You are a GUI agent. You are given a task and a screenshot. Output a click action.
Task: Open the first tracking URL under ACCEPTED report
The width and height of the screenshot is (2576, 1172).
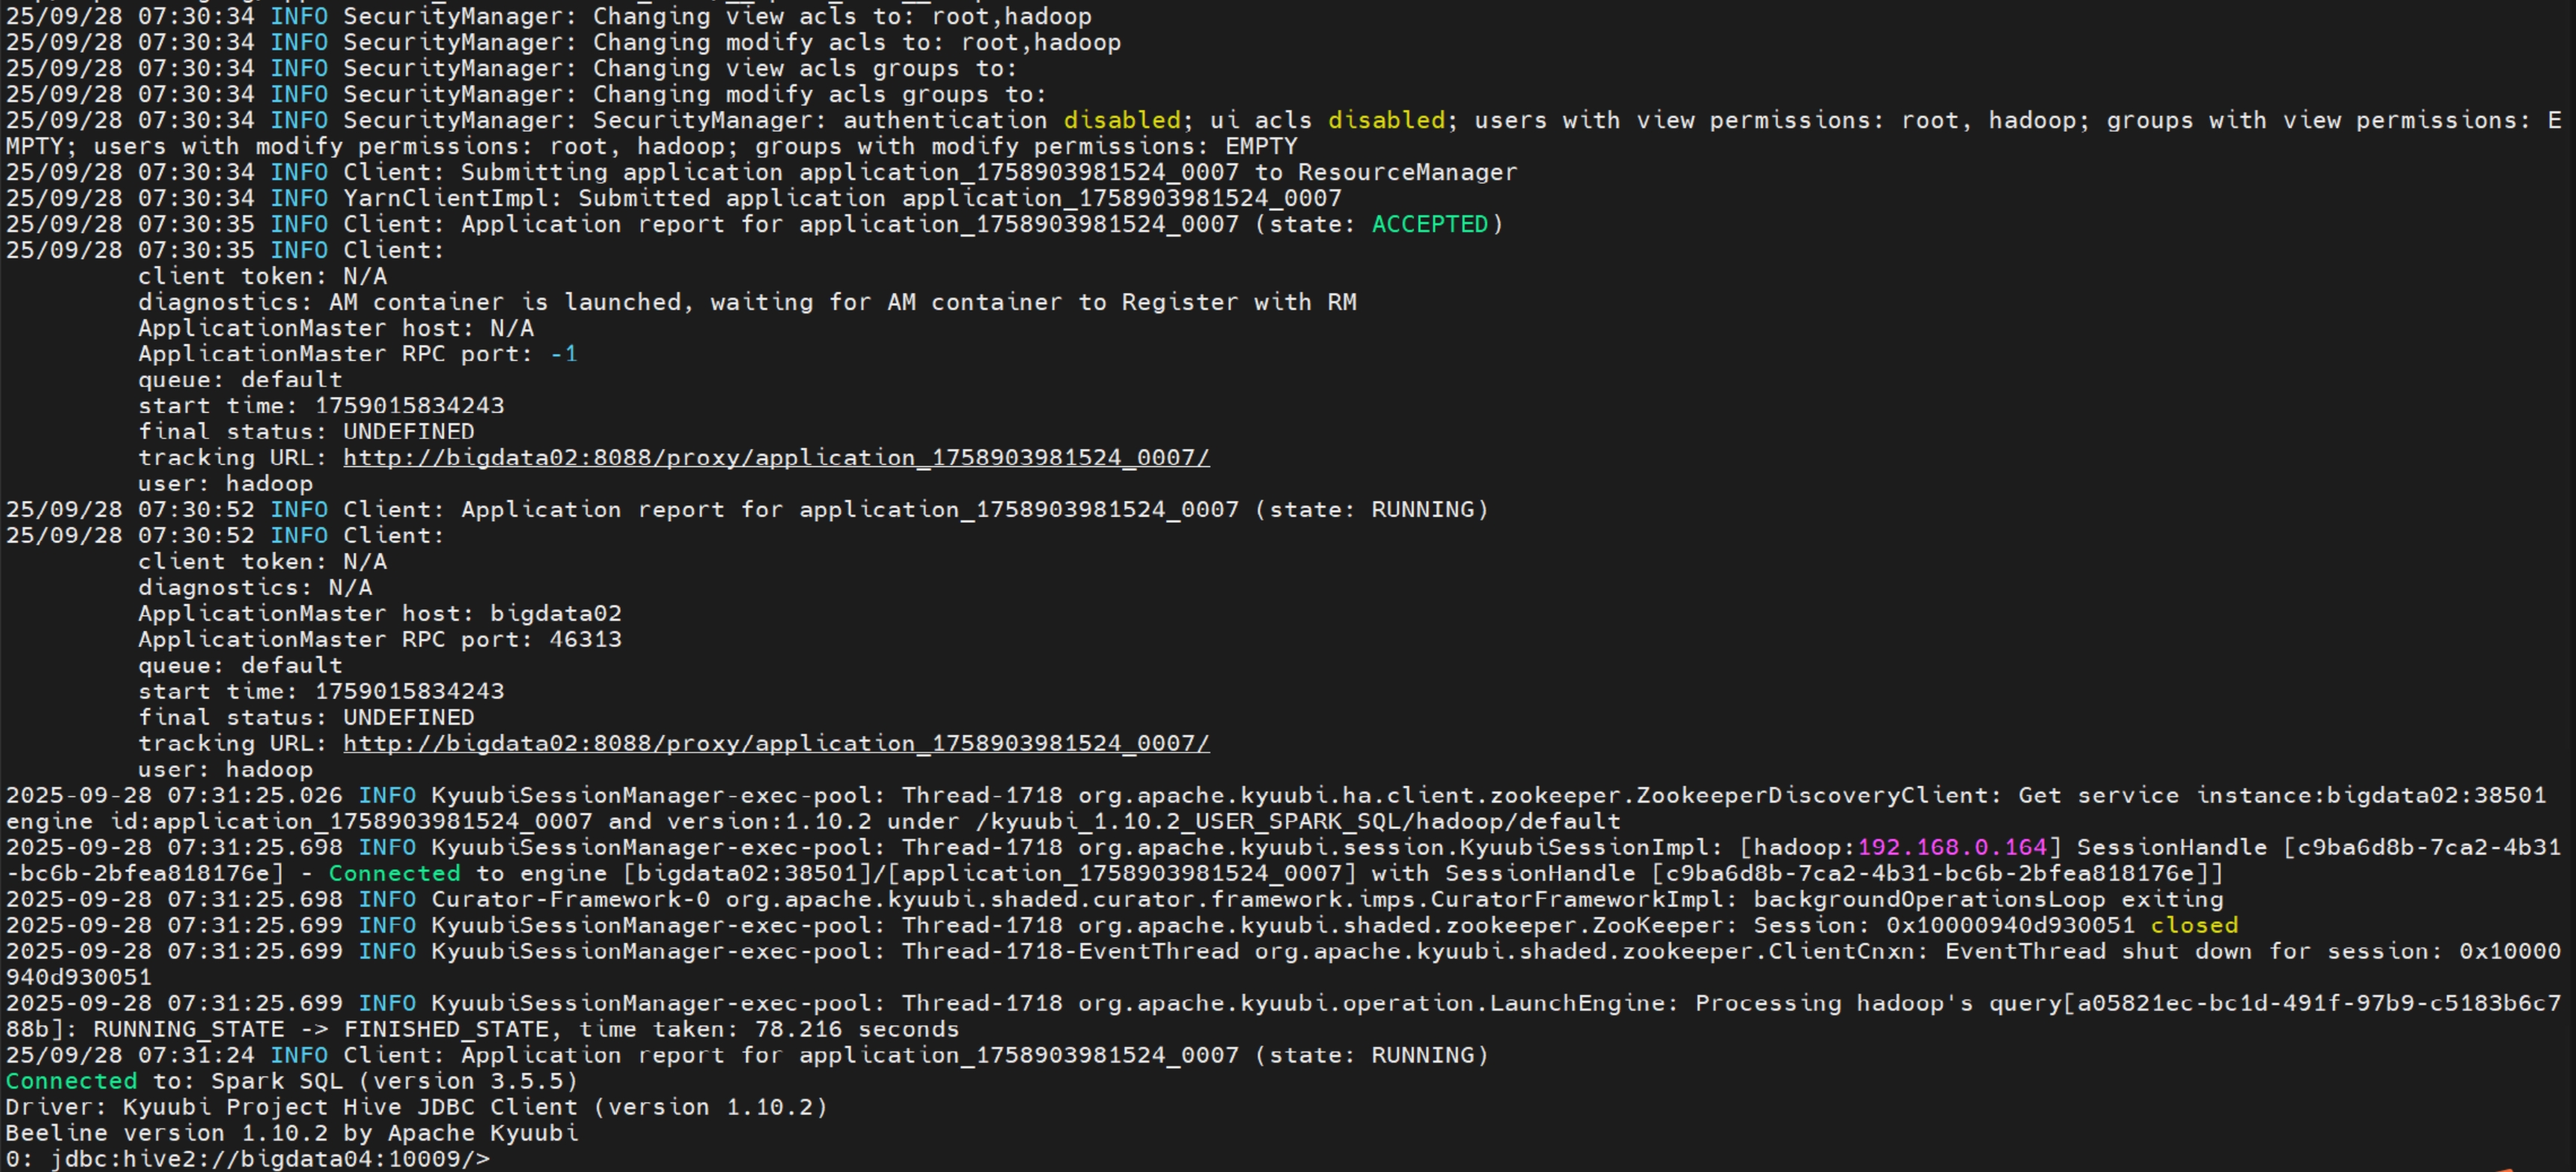point(776,458)
